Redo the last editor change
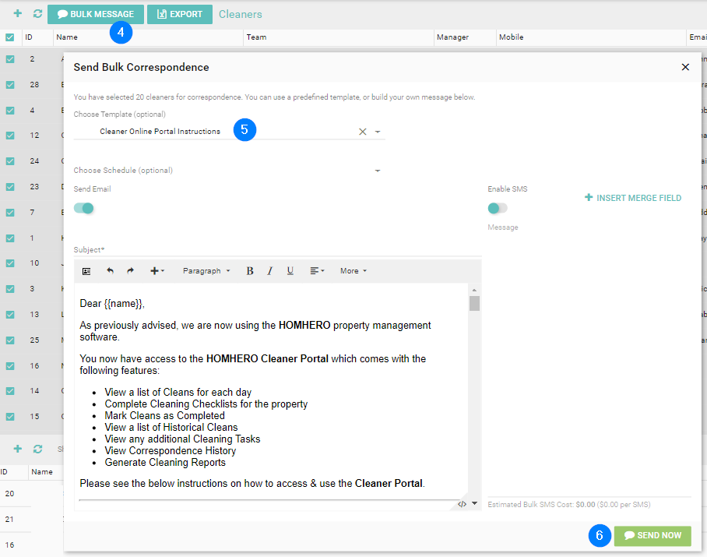The width and height of the screenshot is (707, 557). tap(130, 271)
